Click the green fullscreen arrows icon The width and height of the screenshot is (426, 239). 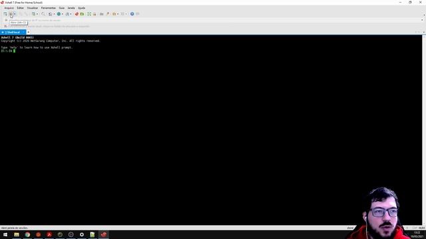pyautogui.click(x=89, y=14)
